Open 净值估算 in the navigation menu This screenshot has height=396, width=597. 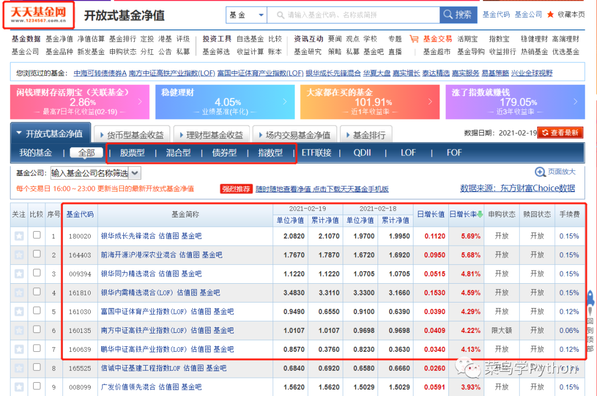point(91,39)
